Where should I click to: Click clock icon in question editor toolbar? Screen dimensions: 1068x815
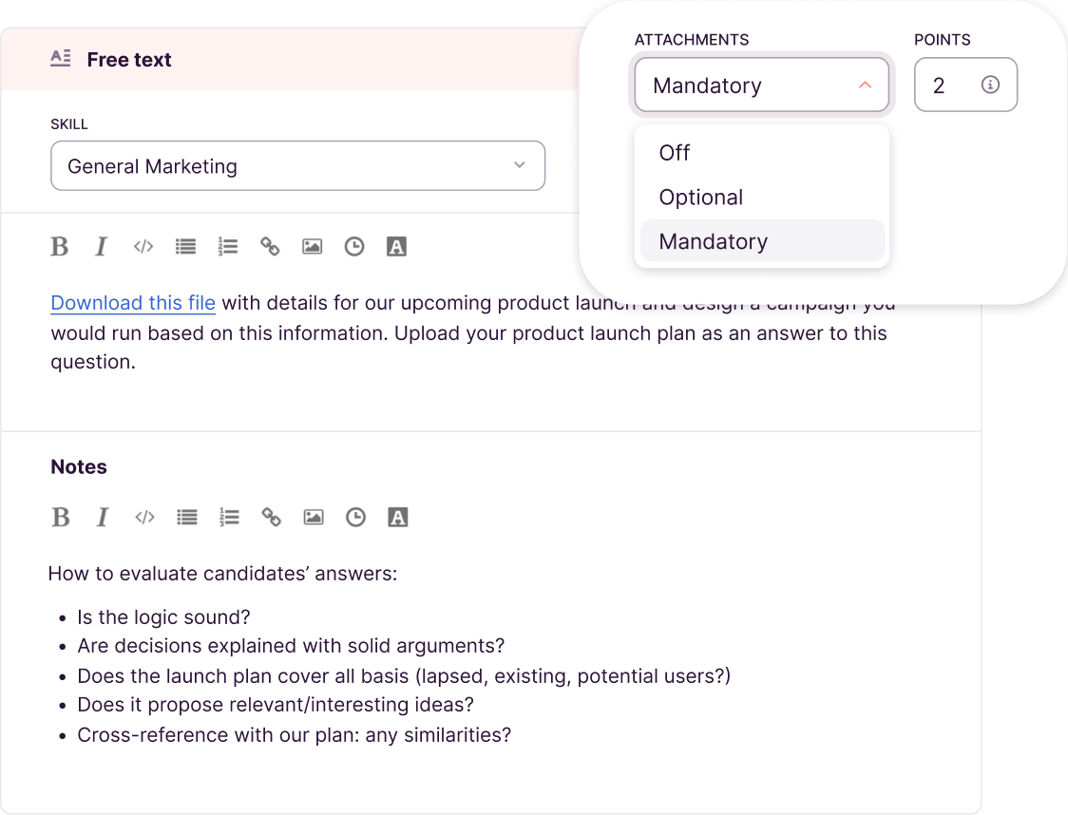(x=354, y=246)
